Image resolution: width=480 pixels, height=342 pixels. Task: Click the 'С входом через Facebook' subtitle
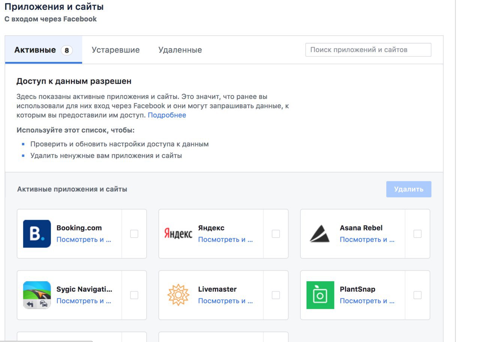point(51,19)
